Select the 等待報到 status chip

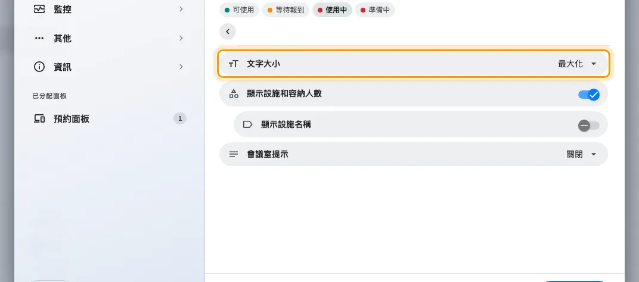click(286, 10)
